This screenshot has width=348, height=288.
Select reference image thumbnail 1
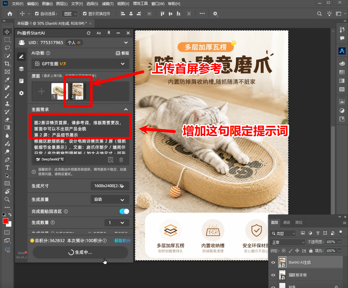point(59,91)
